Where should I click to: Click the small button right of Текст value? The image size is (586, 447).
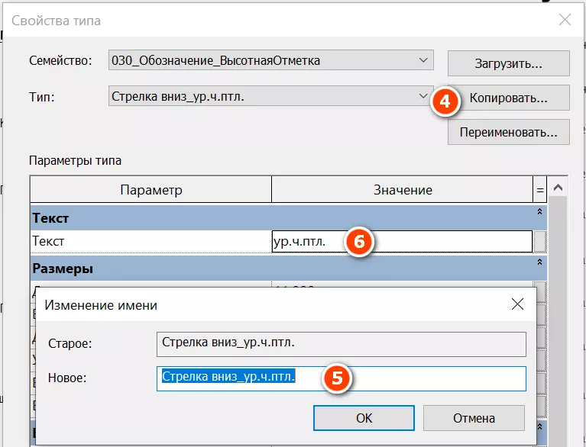(540, 242)
